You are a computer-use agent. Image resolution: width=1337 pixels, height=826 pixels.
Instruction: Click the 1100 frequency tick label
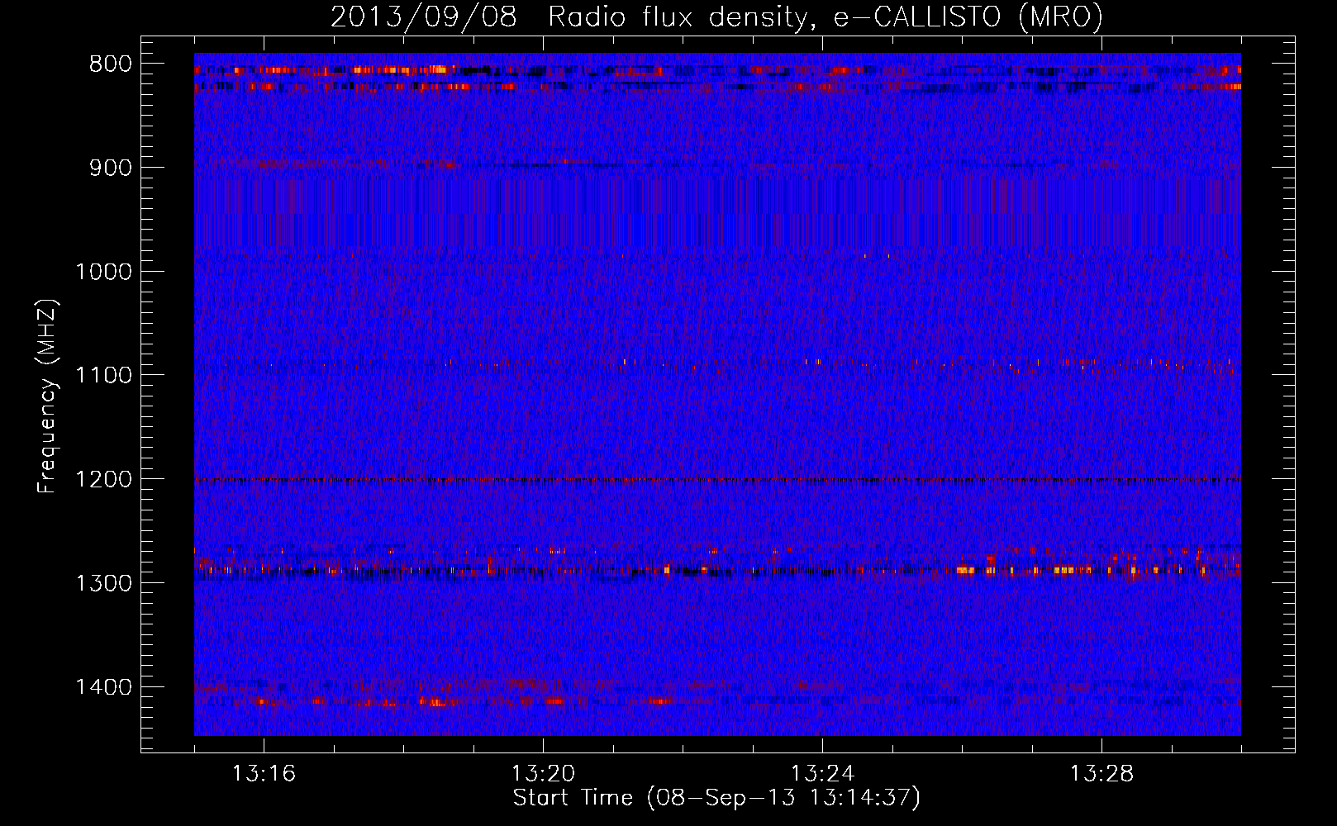103,375
